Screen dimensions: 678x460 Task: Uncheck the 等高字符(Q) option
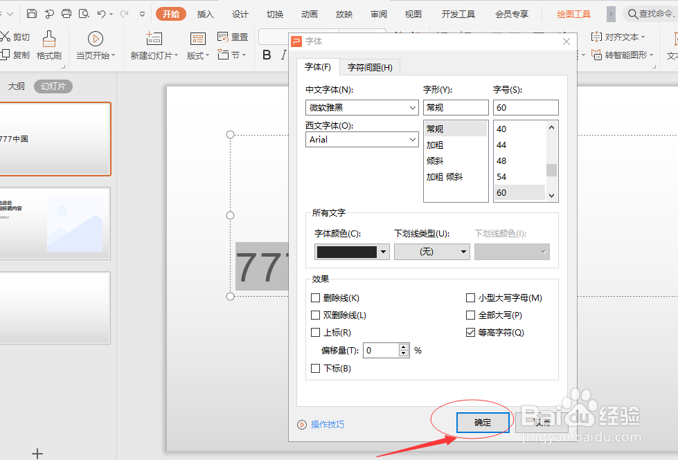pyautogui.click(x=470, y=332)
